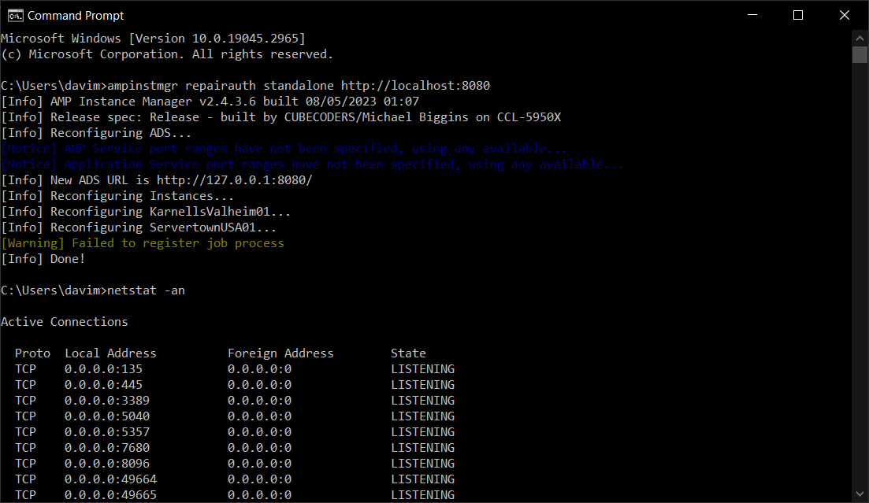The image size is (869, 503).
Task: Open the Command Prompt system menu icon
Action: coord(15,16)
